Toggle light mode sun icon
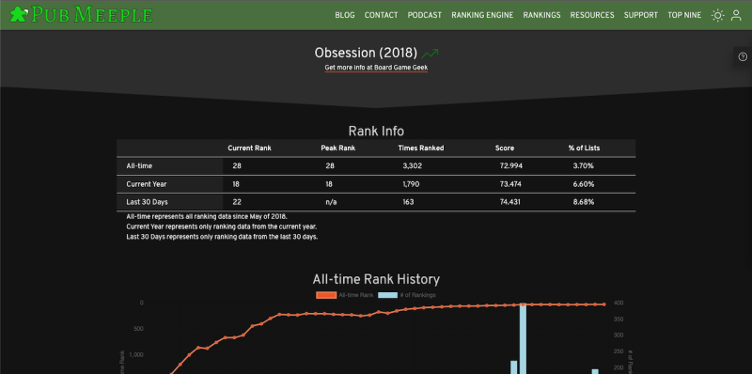Viewport: 752px width, 374px height. pos(717,15)
